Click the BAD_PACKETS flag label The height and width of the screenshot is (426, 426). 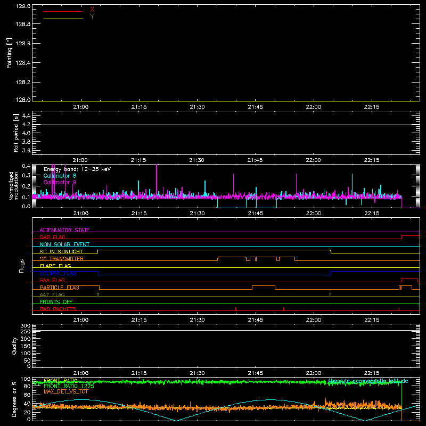[x=58, y=309]
